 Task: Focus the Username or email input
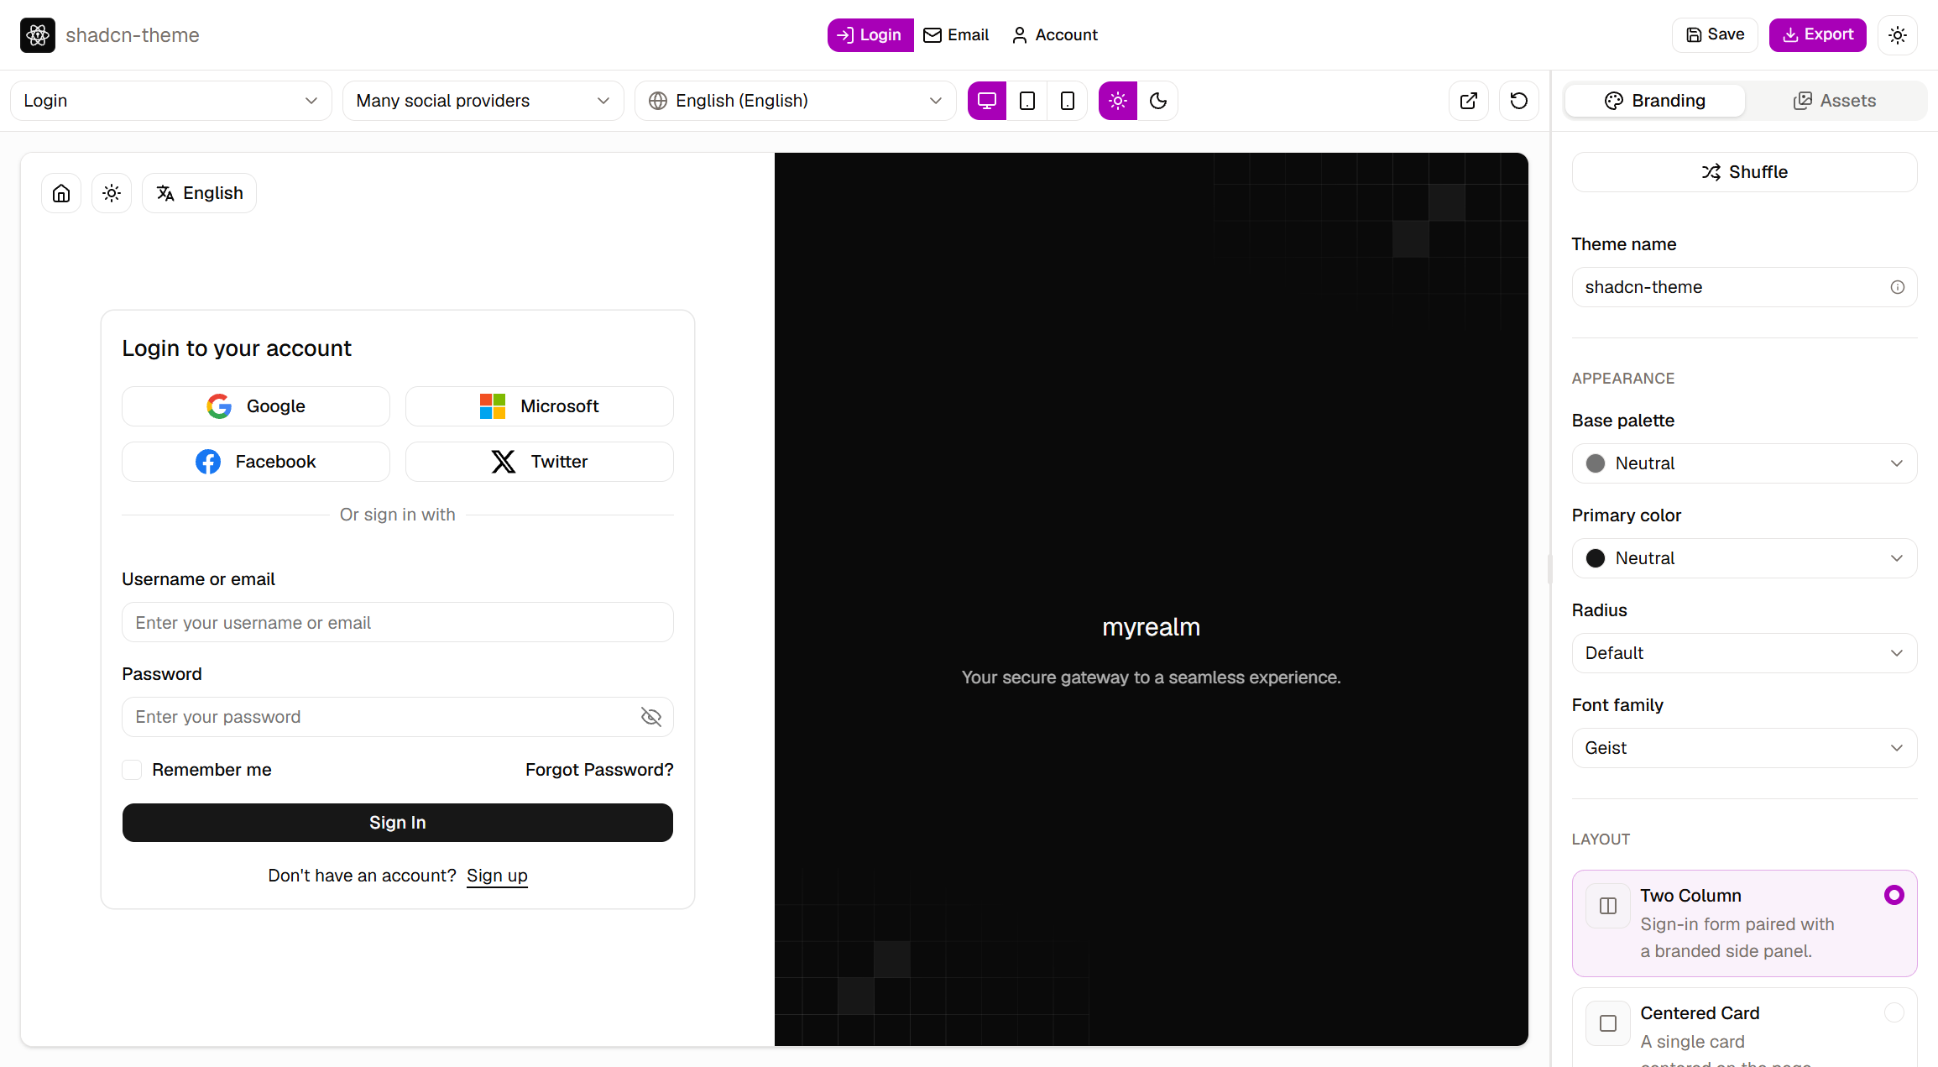[398, 623]
